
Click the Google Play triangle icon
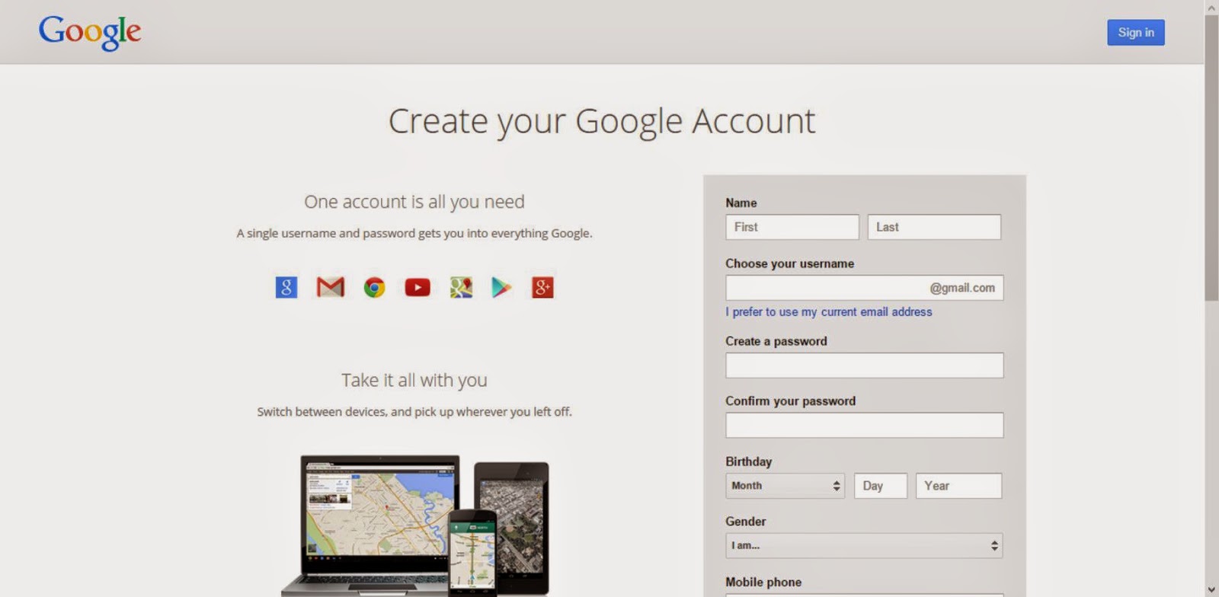click(x=501, y=287)
